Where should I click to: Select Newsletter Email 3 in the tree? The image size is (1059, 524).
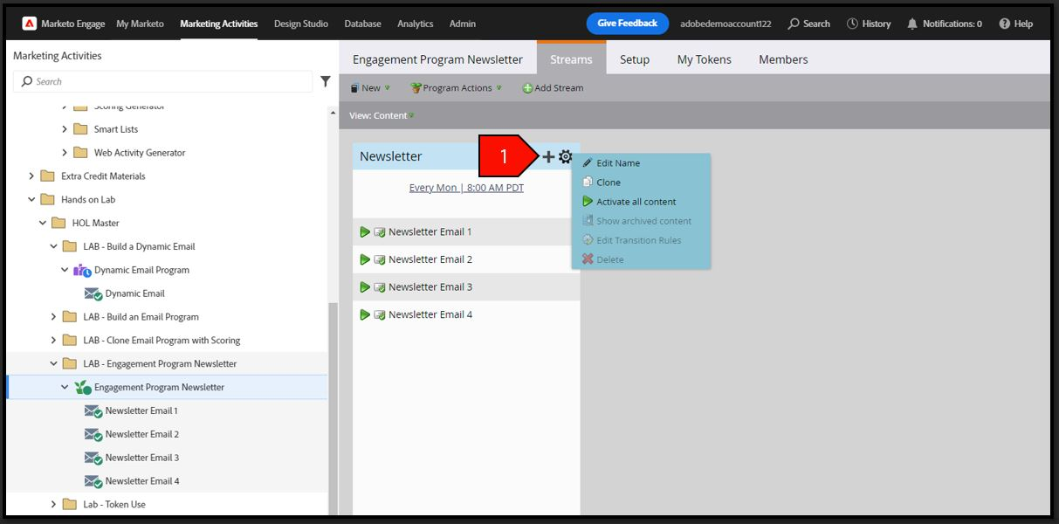[x=142, y=458]
